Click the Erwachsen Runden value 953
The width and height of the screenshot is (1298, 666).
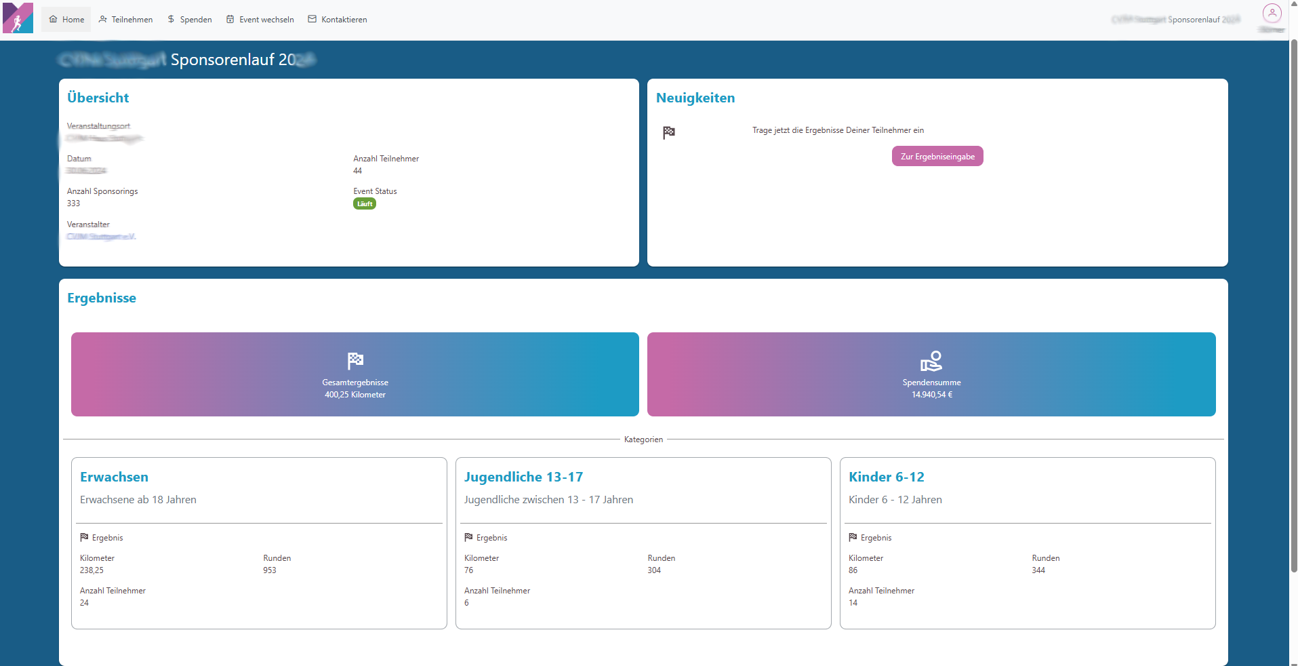click(x=270, y=570)
